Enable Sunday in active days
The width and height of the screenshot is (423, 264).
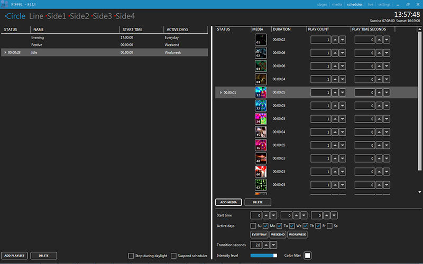tap(253, 226)
